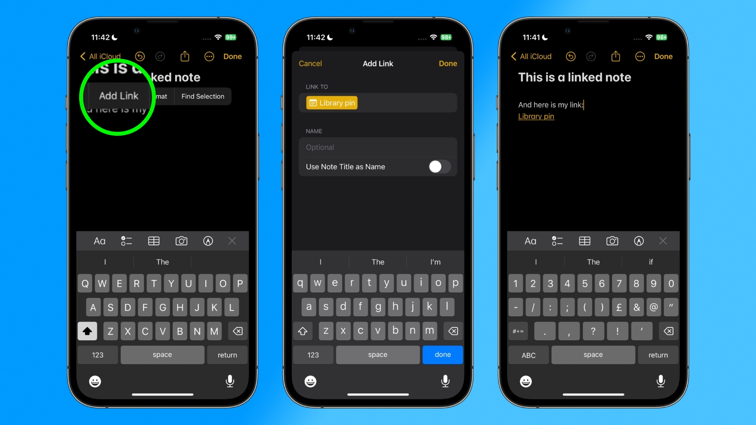Tap the Optional name input field
This screenshot has height=425, width=756.
tap(378, 147)
